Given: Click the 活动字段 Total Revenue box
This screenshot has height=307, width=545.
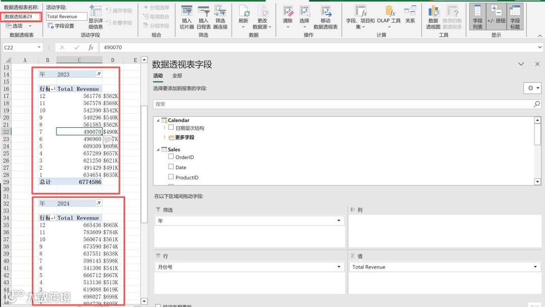Looking at the screenshot, I should click(x=67, y=16).
